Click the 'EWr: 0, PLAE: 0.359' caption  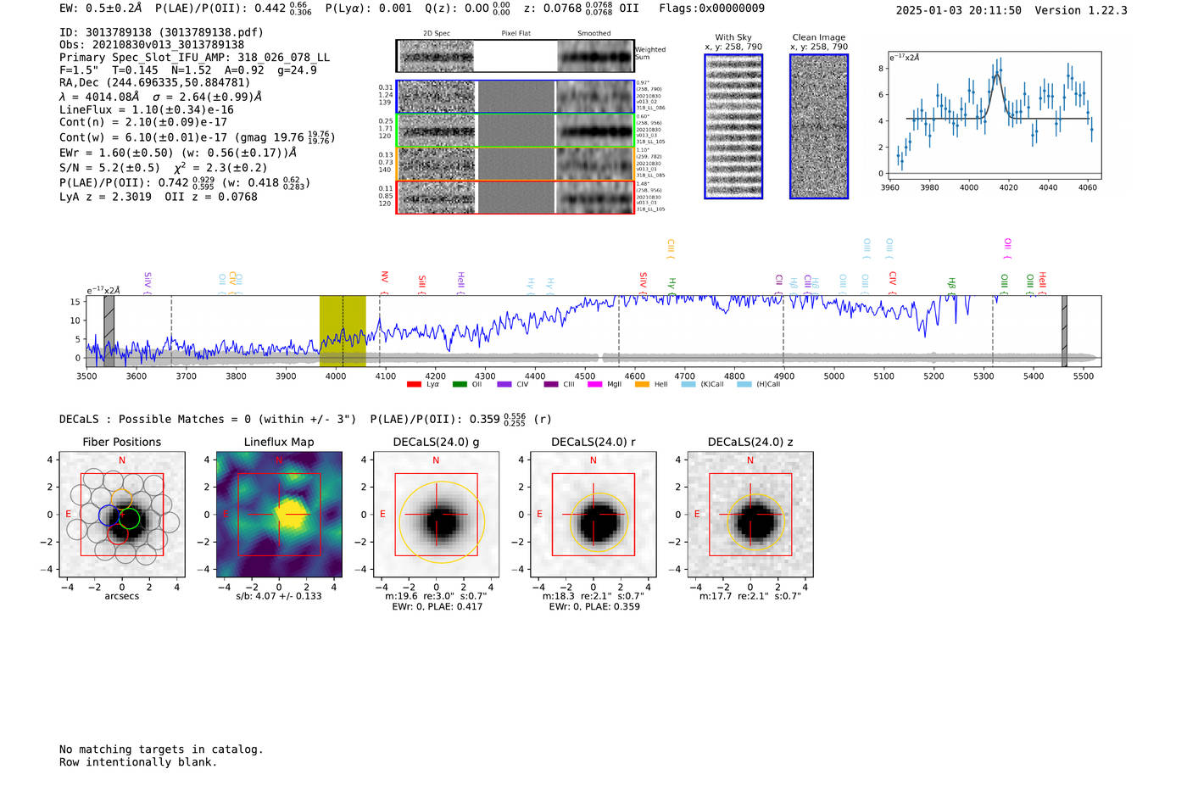coord(594,607)
